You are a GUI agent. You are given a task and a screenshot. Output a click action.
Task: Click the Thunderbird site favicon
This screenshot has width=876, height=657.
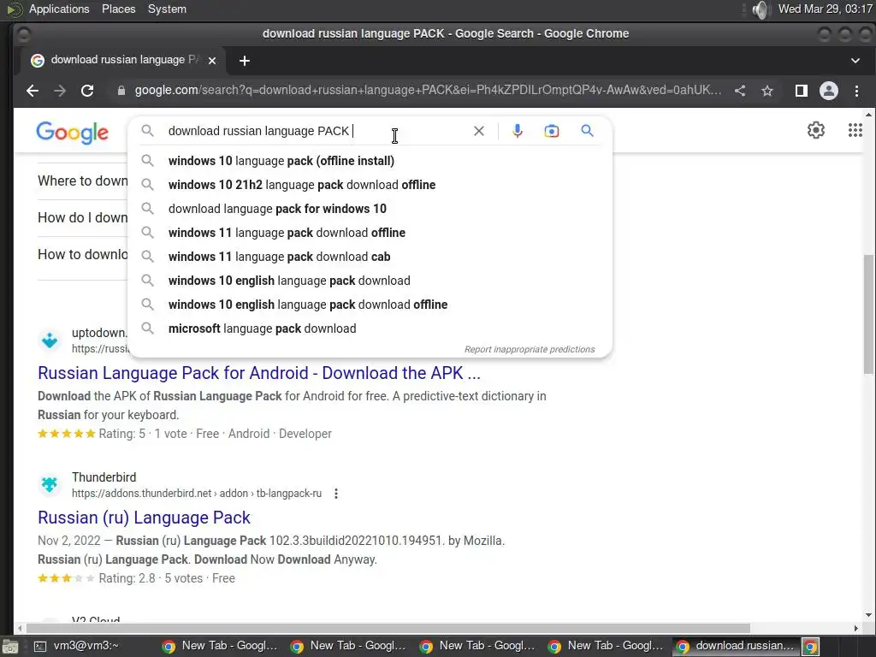[50, 484]
